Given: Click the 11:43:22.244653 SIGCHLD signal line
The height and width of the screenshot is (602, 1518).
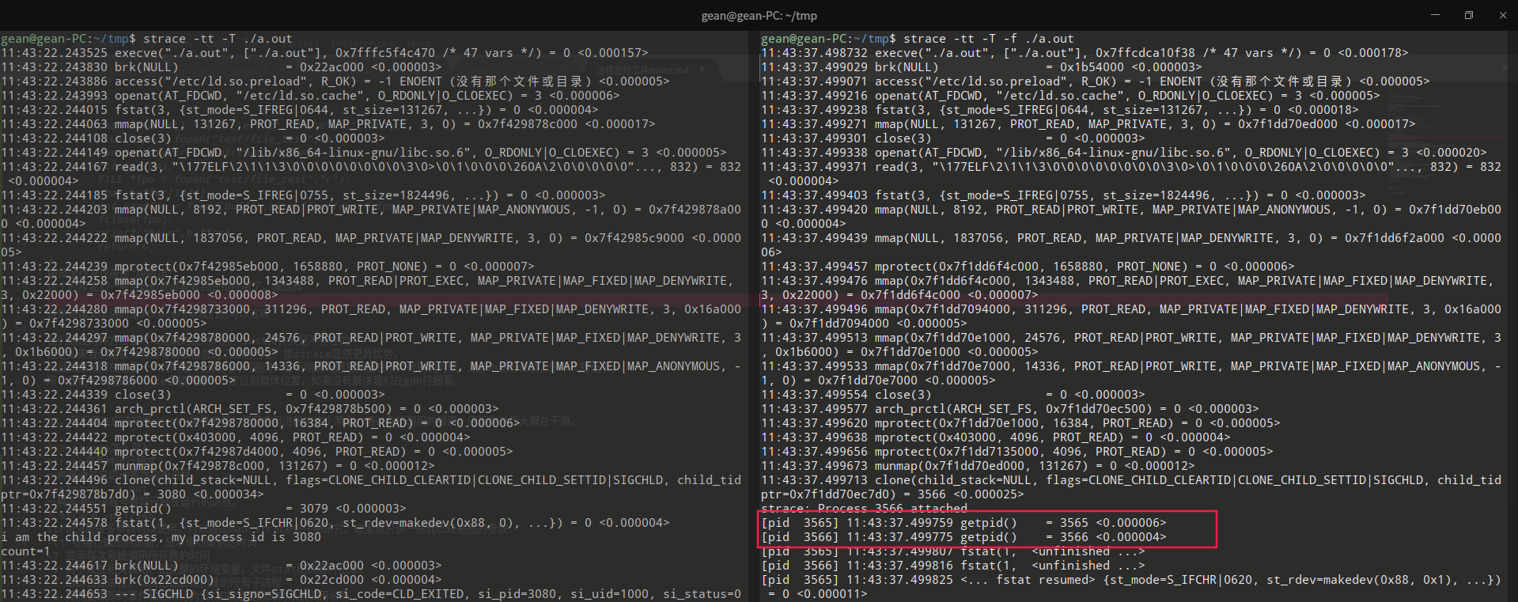Looking at the screenshot, I should (371, 594).
